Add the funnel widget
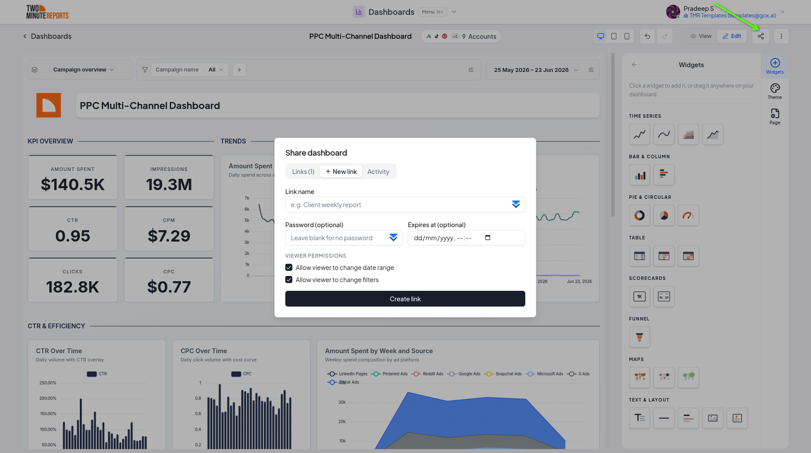 pyautogui.click(x=640, y=337)
